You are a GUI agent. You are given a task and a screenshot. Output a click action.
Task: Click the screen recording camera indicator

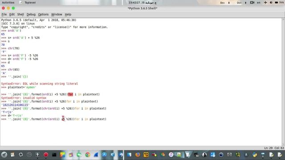(x=252, y=3)
